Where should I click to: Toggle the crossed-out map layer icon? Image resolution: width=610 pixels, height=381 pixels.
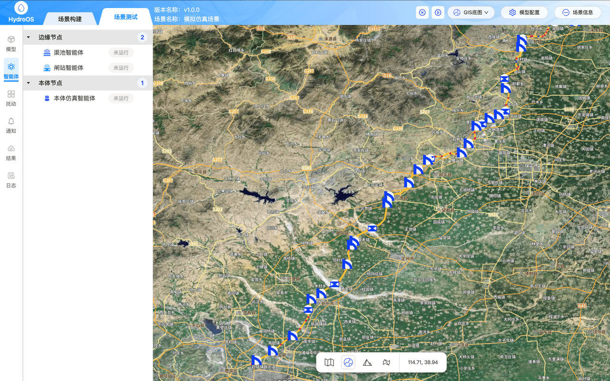pos(386,362)
